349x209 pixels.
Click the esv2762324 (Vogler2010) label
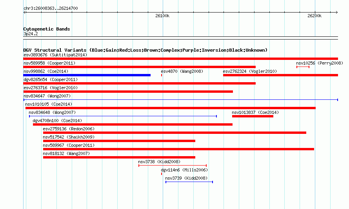[250, 71]
